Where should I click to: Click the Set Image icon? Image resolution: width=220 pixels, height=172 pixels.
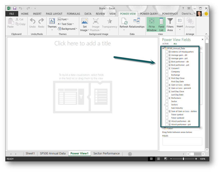85,21
